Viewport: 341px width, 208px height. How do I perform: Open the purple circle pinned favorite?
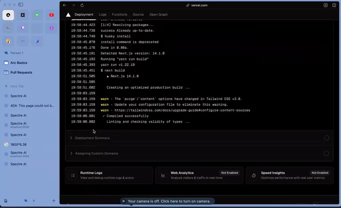(x=52, y=28)
